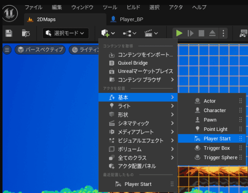Save the current level with floppy icon
248x193 pixels.
tap(9, 33)
